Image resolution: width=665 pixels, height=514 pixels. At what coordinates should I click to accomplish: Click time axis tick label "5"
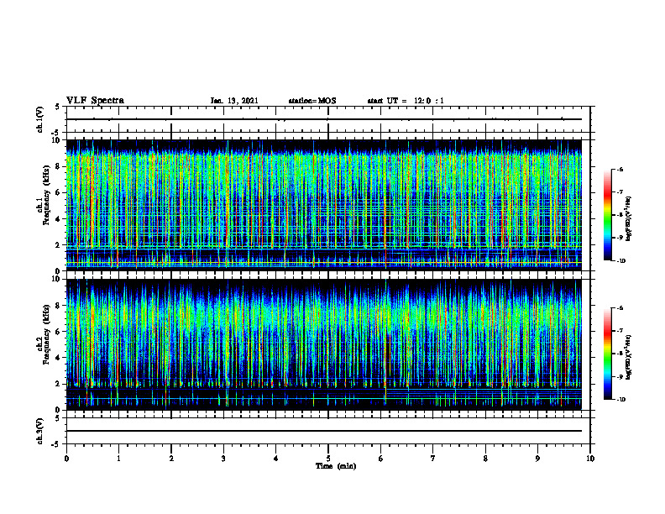328,459
